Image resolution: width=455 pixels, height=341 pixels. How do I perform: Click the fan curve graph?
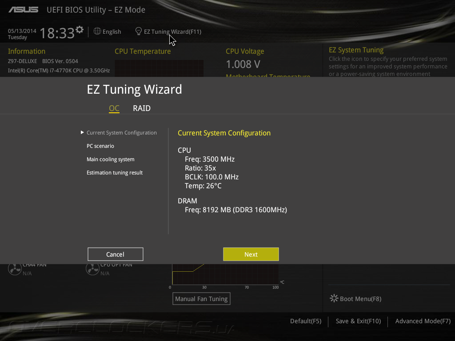225,274
